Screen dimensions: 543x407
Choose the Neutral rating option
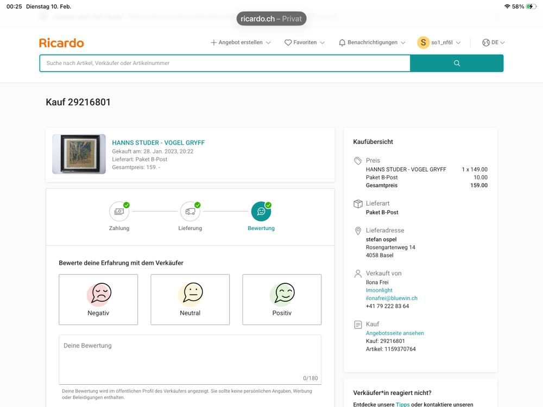tap(190, 300)
